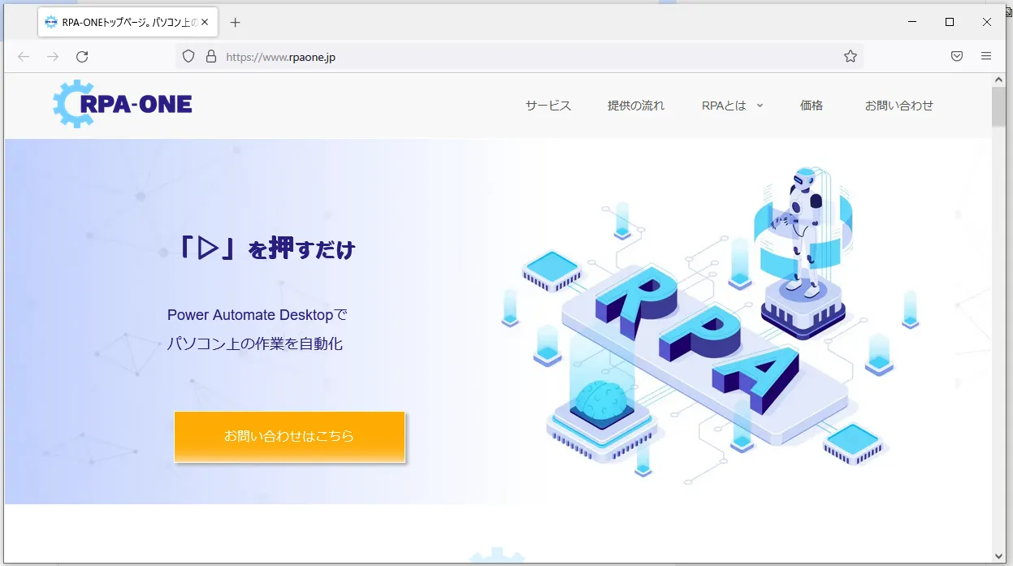Close the RPA-ONE browser tab
The height and width of the screenshot is (566, 1013).
coord(206,23)
